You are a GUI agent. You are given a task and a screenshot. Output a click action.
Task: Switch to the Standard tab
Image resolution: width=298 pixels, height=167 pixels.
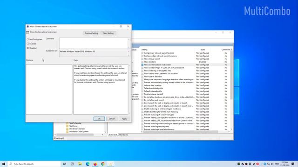(x=123, y=135)
